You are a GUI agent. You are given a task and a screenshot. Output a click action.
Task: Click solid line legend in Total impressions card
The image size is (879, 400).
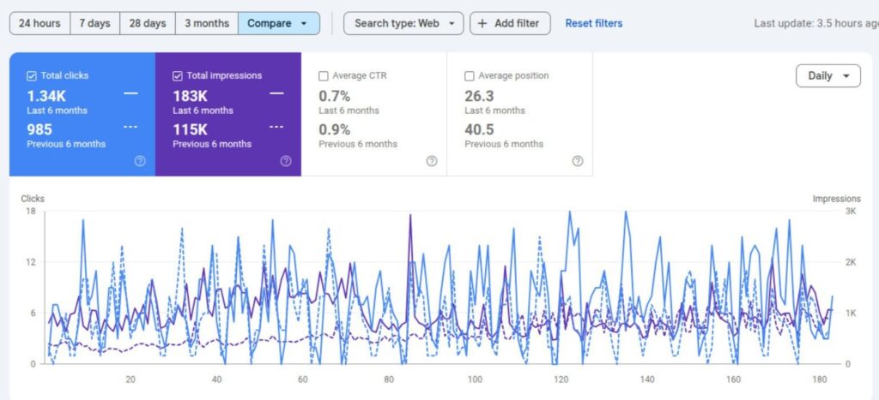276,93
